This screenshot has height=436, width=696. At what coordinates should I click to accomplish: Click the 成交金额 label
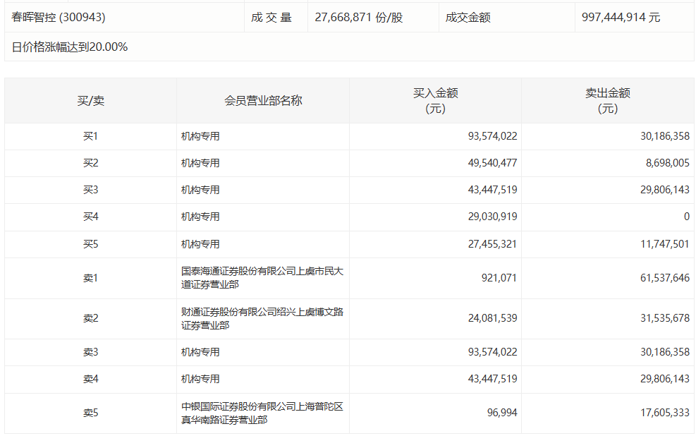[469, 16]
